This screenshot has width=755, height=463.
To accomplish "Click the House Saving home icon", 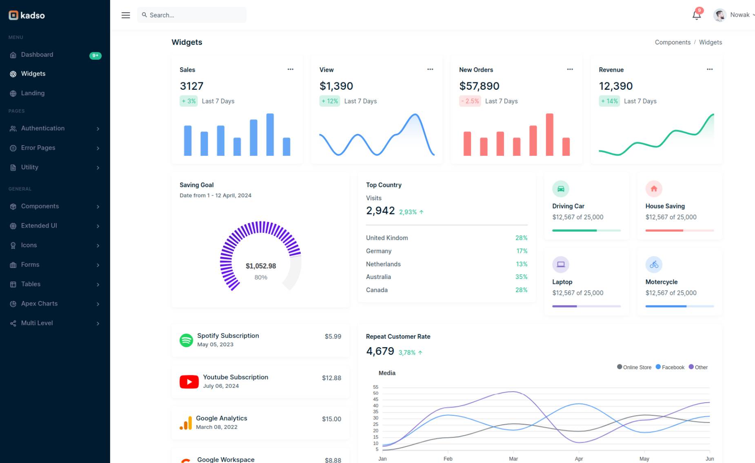I will 654,189.
